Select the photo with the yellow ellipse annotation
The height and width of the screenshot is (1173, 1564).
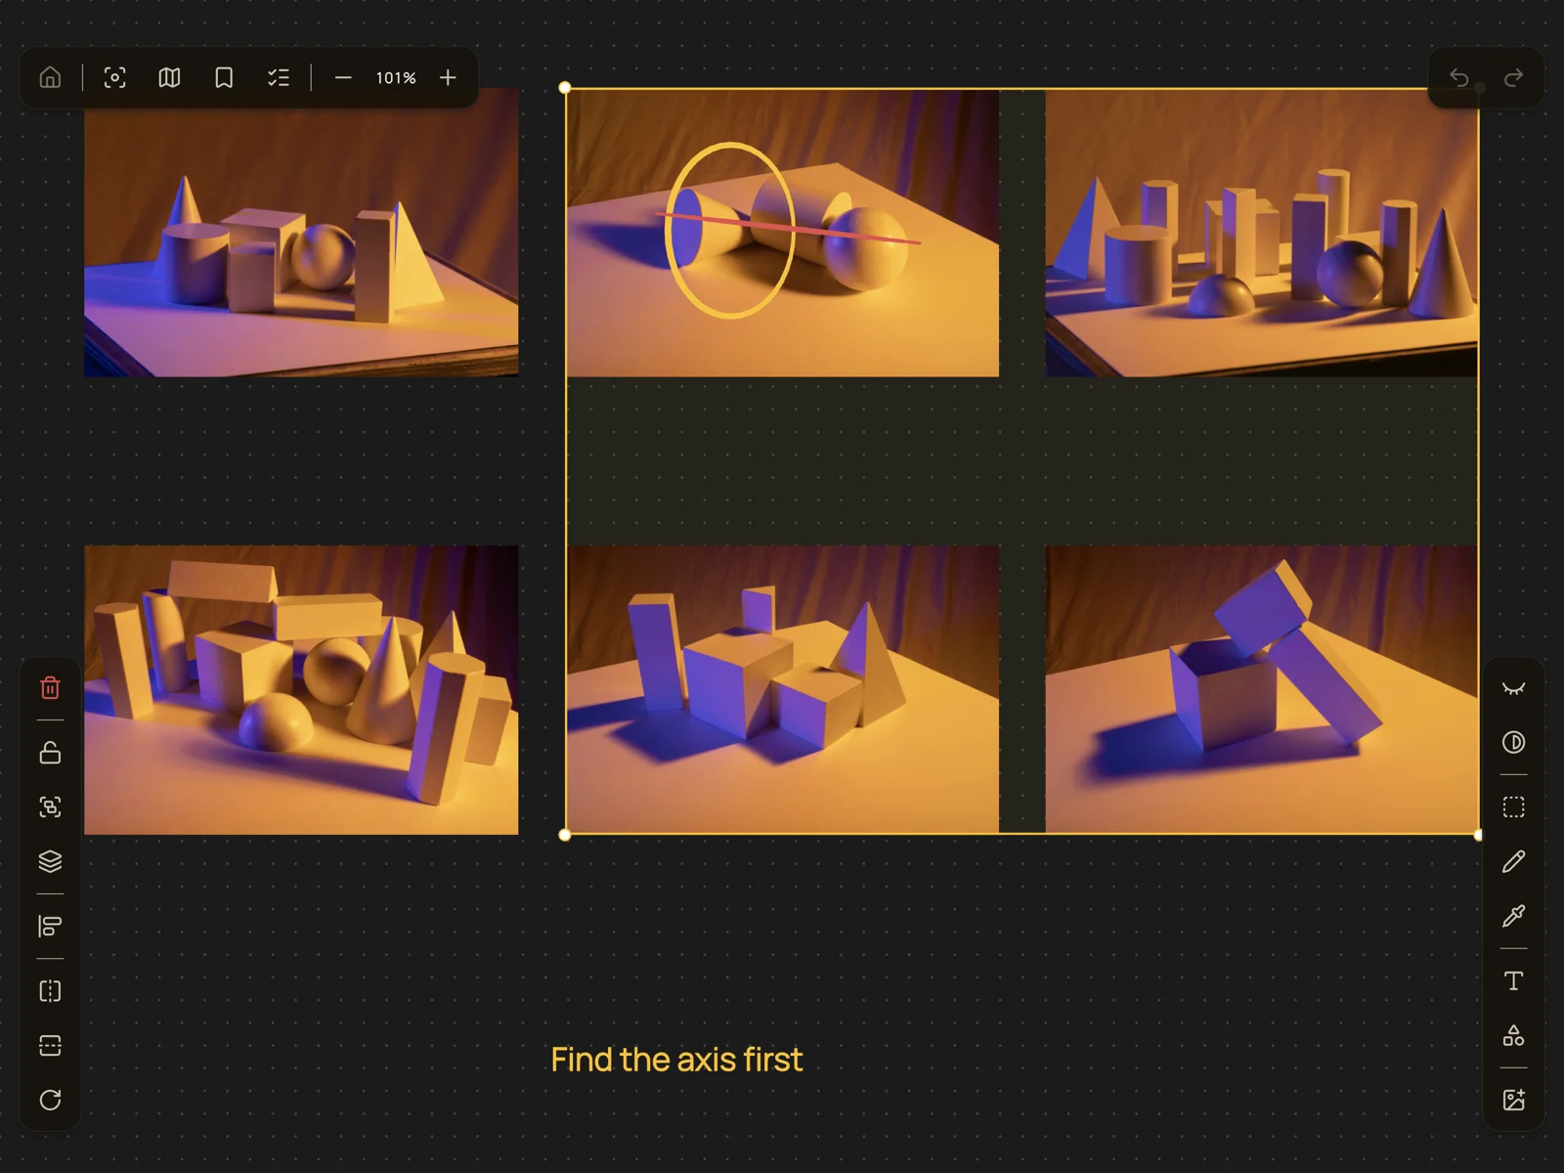(782, 233)
